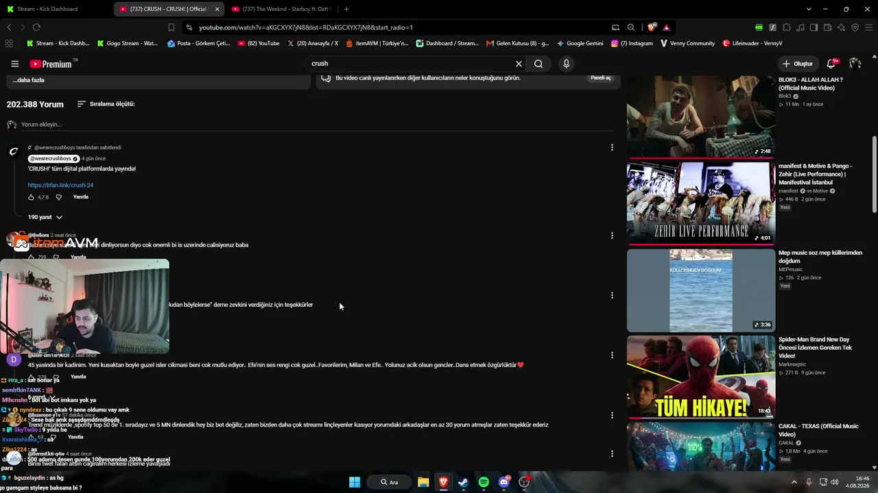Expand description with '...daha fazla'
The height and width of the screenshot is (493, 878).
pyautogui.click(x=29, y=80)
